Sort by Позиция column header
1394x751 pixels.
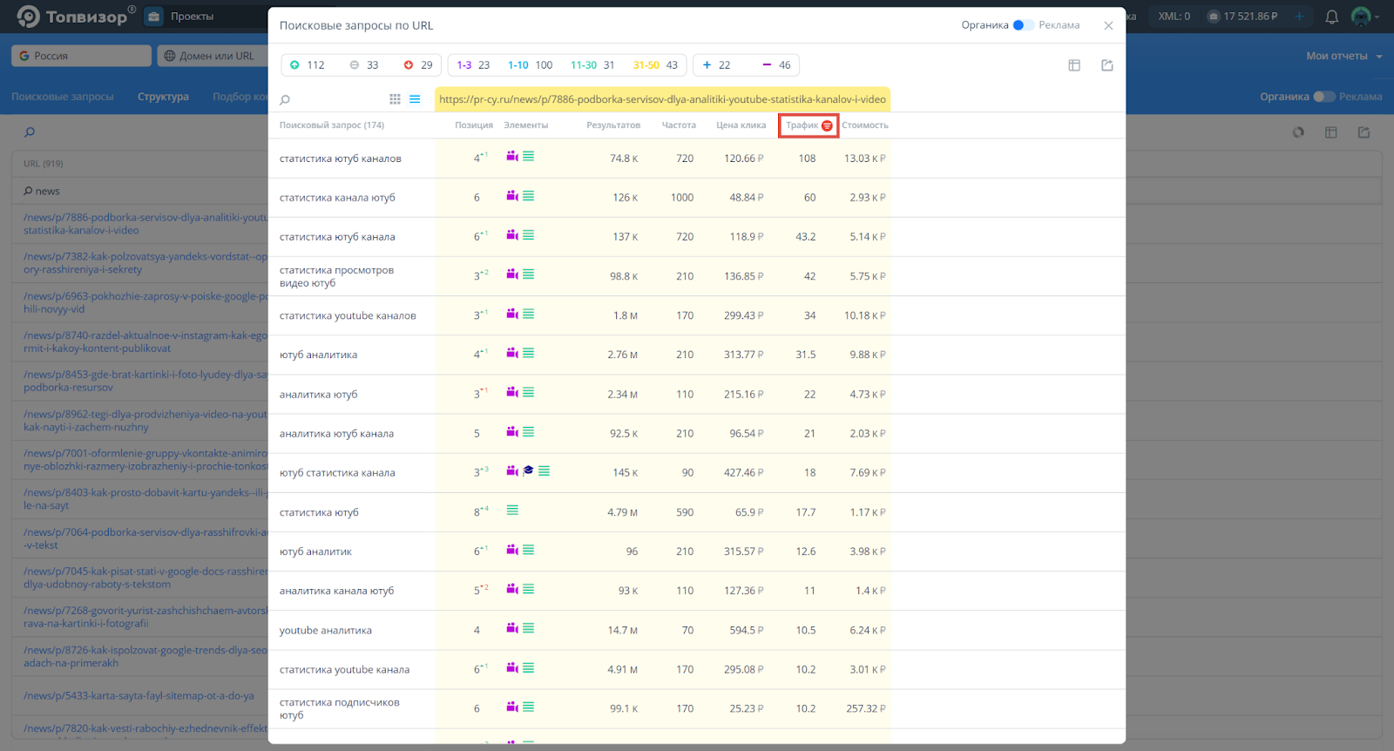point(474,125)
